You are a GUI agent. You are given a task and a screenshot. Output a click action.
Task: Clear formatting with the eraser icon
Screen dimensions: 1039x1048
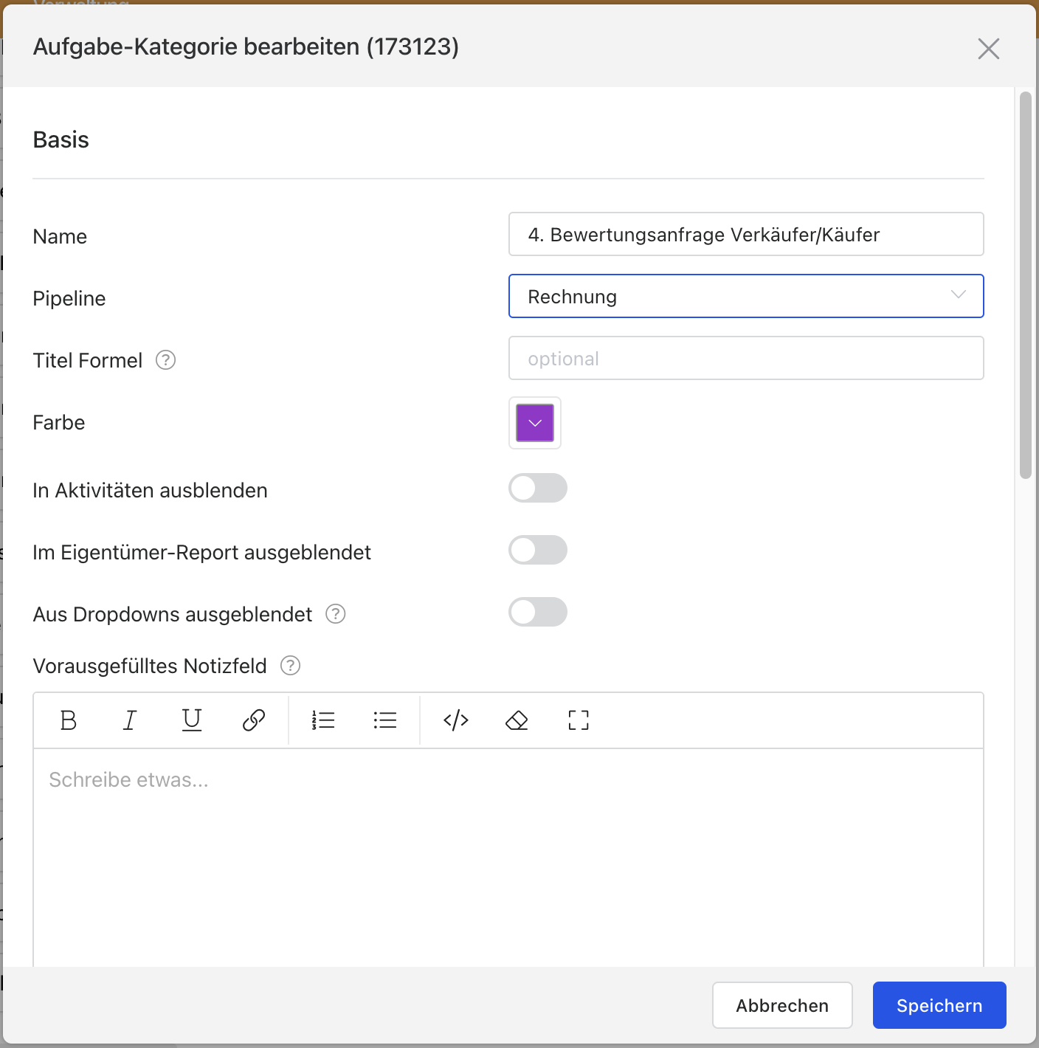(x=517, y=720)
